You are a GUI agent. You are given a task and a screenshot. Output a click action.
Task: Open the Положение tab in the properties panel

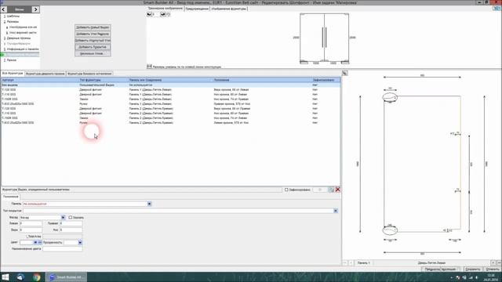11,197
